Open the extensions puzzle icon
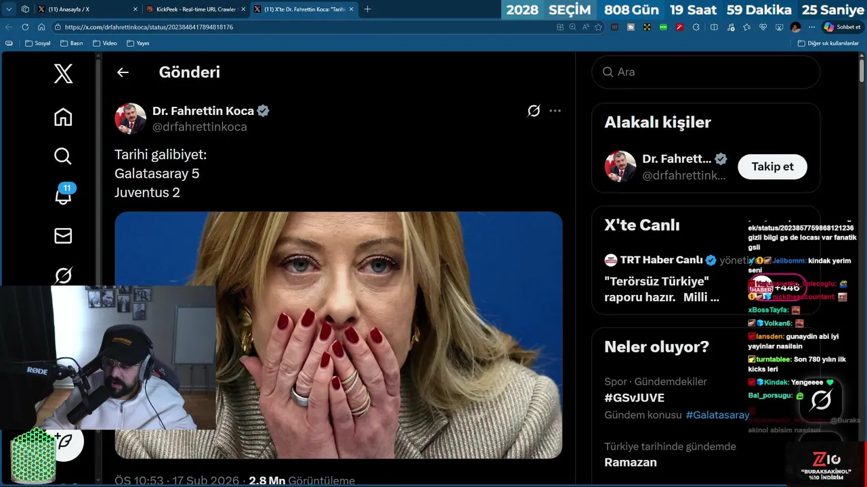 (696, 27)
